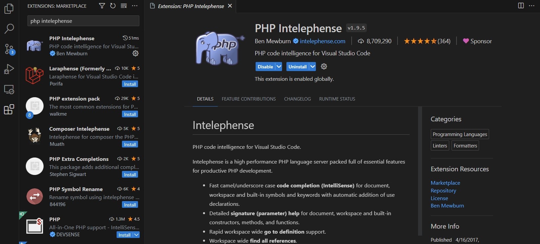Screen dimensions: 540x244
Task: Open Source Control view with 3 badge
Action: (9, 49)
